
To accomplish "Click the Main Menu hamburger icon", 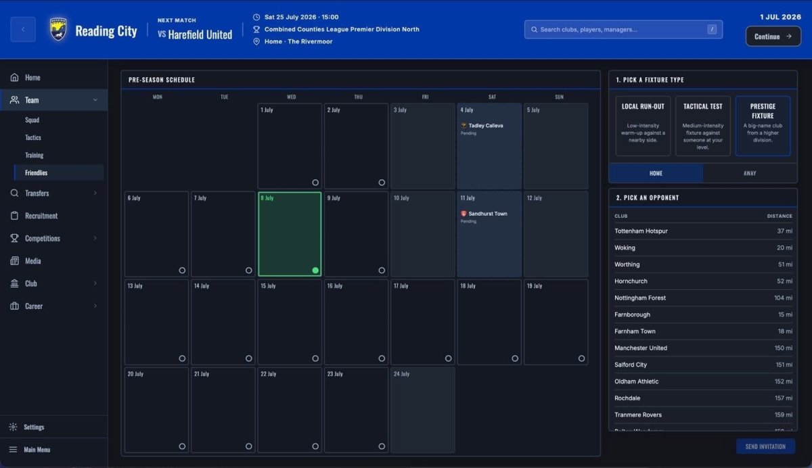I will tap(13, 450).
